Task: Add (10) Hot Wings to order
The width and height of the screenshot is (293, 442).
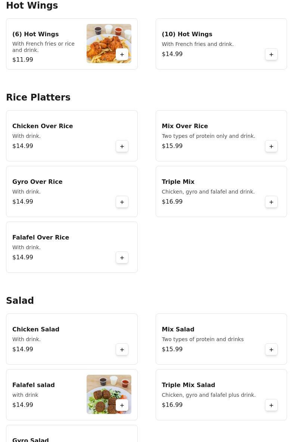Action: pos(271,54)
